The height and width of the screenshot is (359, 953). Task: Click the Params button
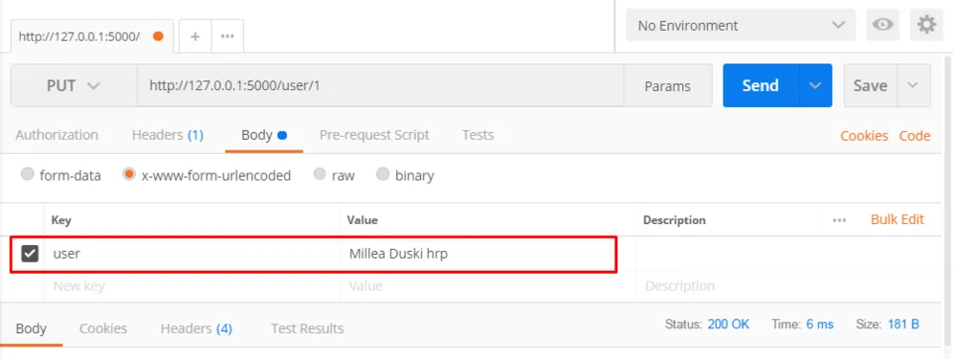click(667, 86)
